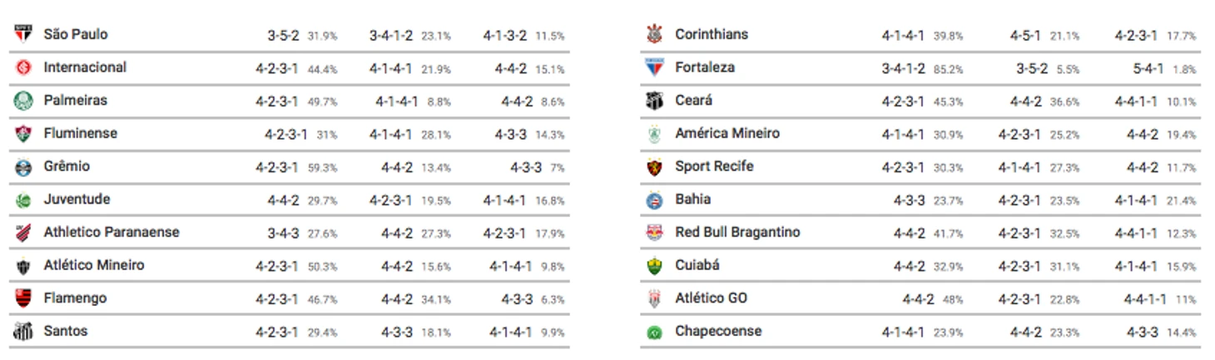Select the Sport Recife team name
Viewport: 1215px width, 360px height.
click(x=714, y=166)
